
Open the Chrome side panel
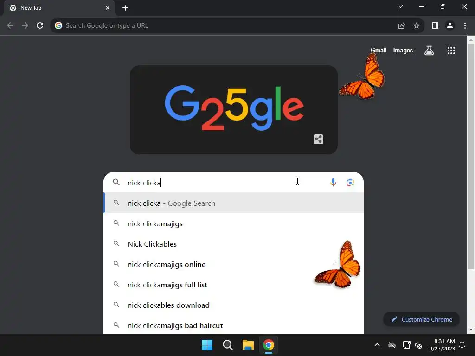point(435,26)
